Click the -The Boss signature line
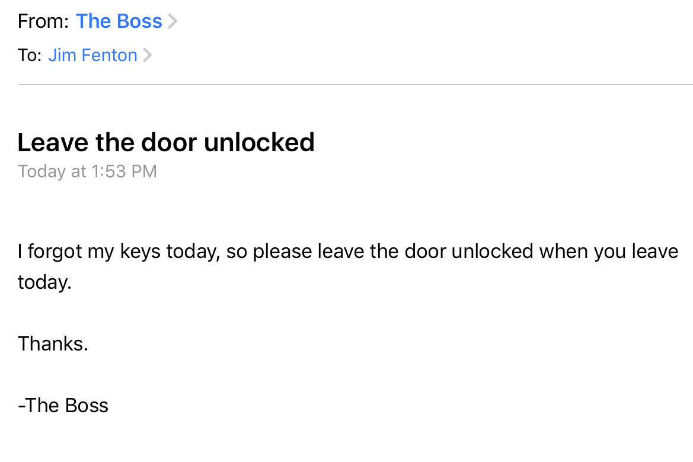 (x=63, y=405)
